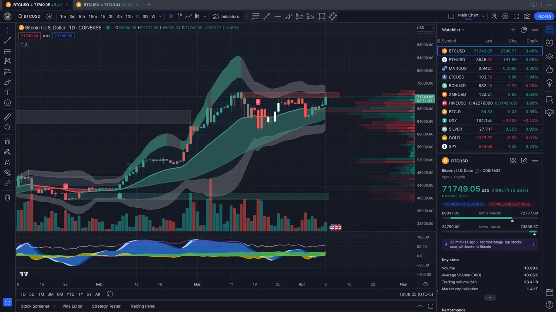Image resolution: width=556 pixels, height=312 pixels.
Task: Set date range to 3M
Action: point(50,294)
